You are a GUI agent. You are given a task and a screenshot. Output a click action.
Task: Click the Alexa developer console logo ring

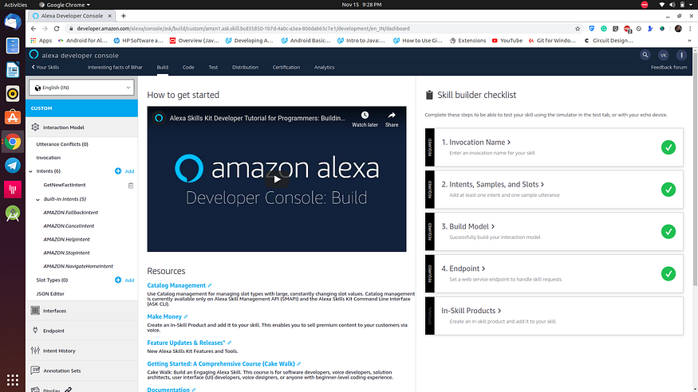pyautogui.click(x=34, y=55)
